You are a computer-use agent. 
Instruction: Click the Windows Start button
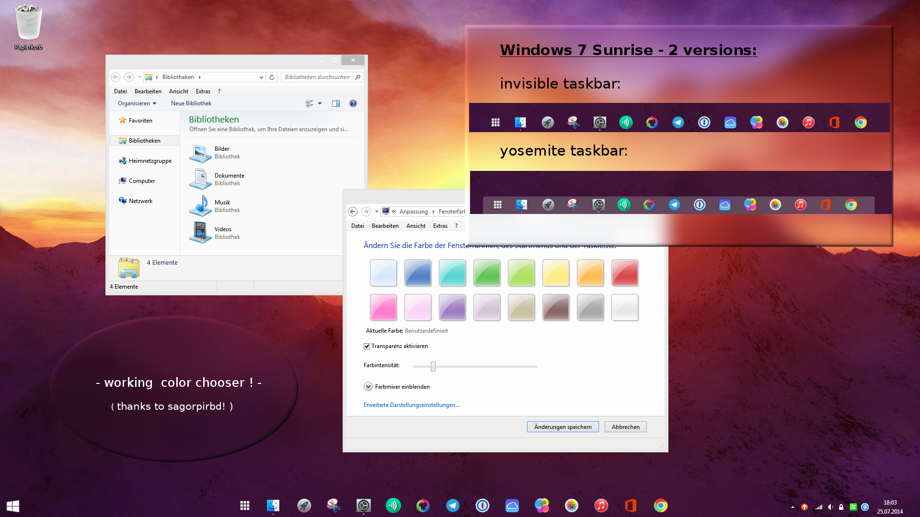pos(13,506)
